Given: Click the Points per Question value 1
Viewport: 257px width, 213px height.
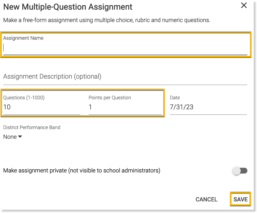Looking at the screenshot, I should pos(125,107).
